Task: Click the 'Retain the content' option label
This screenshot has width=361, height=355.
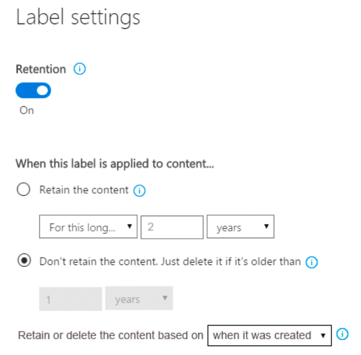Action: [x=84, y=190]
